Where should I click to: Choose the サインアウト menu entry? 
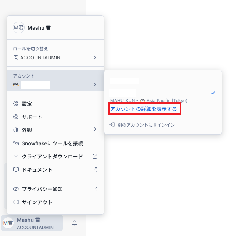(37, 202)
